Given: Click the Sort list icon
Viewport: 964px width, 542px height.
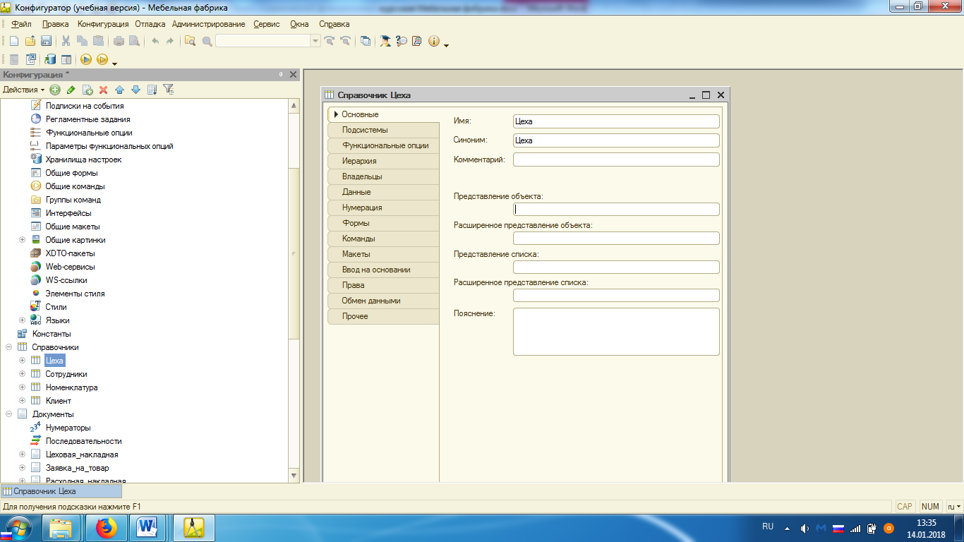Looking at the screenshot, I should 152,90.
